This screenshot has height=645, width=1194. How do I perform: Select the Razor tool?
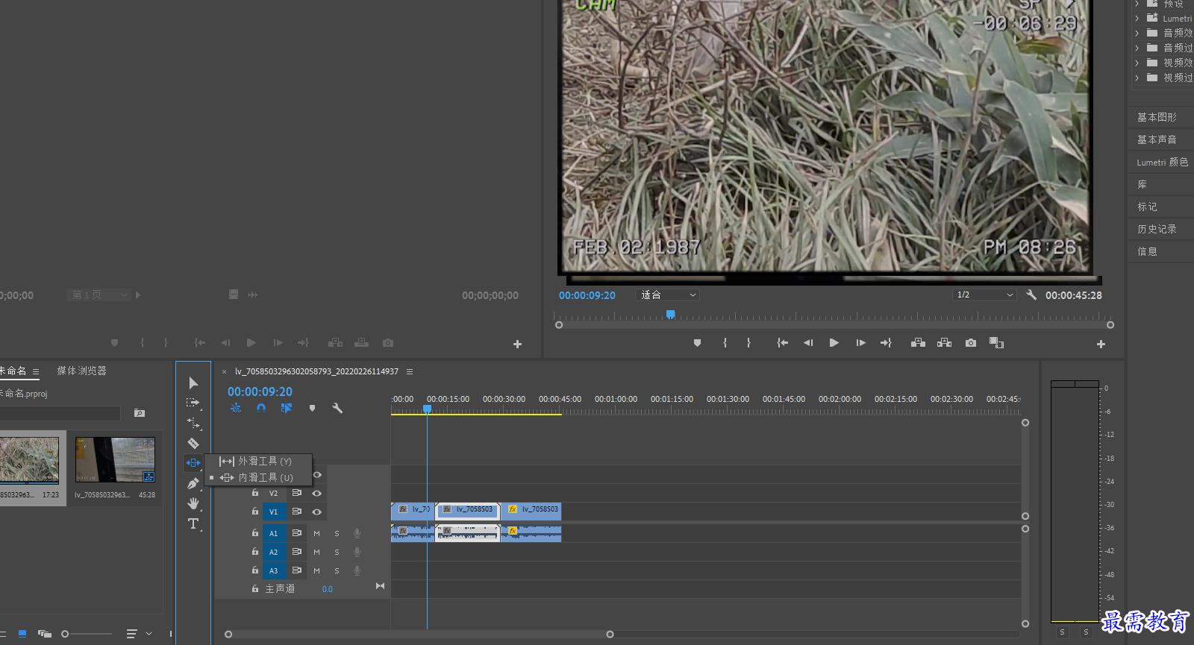coord(193,443)
